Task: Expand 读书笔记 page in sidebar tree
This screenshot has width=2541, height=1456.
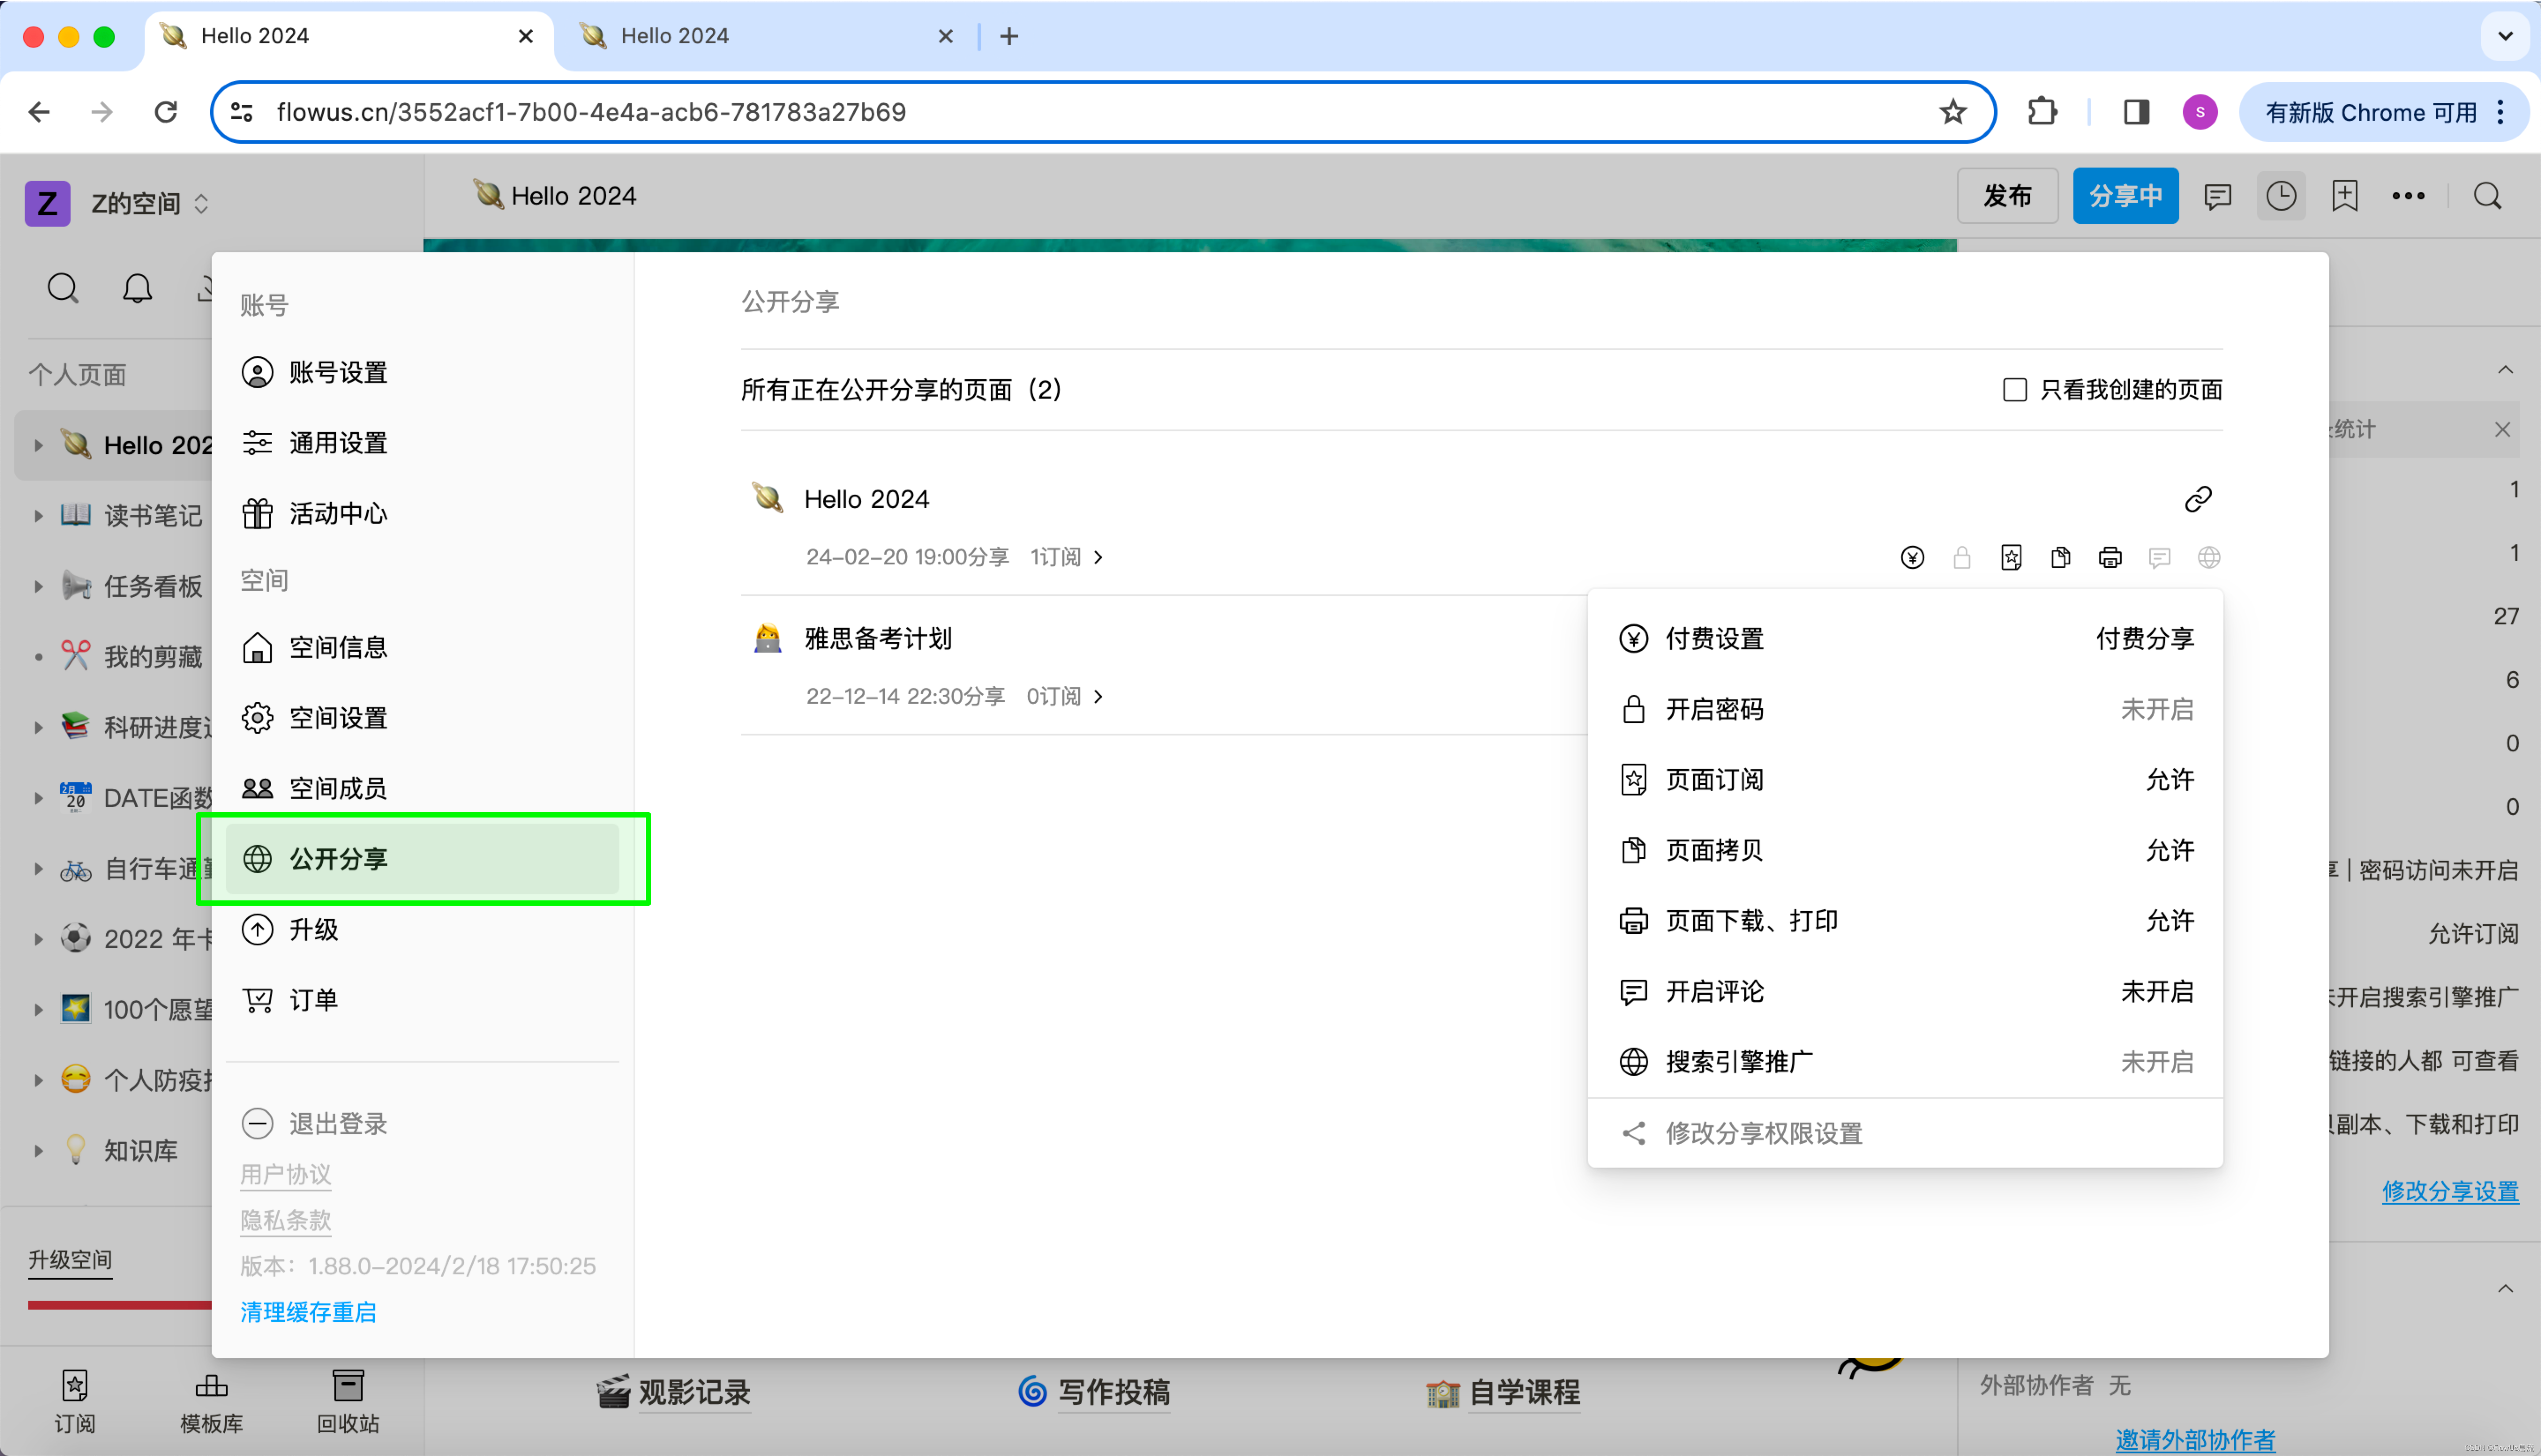Action: tap(38, 516)
